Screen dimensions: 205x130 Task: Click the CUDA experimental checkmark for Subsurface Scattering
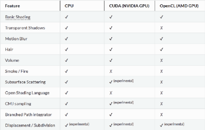(110, 82)
